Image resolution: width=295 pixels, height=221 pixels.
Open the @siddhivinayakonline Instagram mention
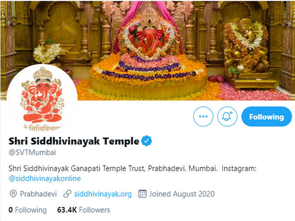[45, 179]
